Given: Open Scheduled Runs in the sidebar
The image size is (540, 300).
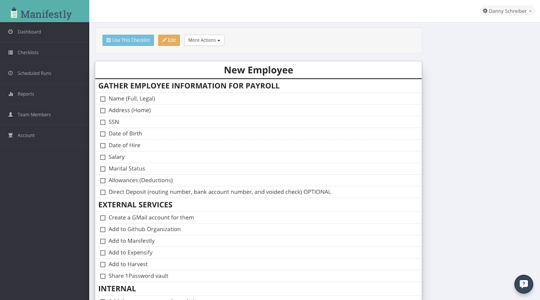Looking at the screenshot, I should click(44, 73).
